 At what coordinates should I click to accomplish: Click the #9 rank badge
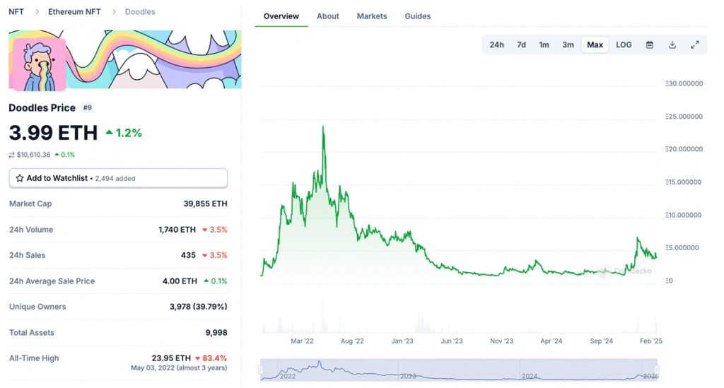coord(87,107)
